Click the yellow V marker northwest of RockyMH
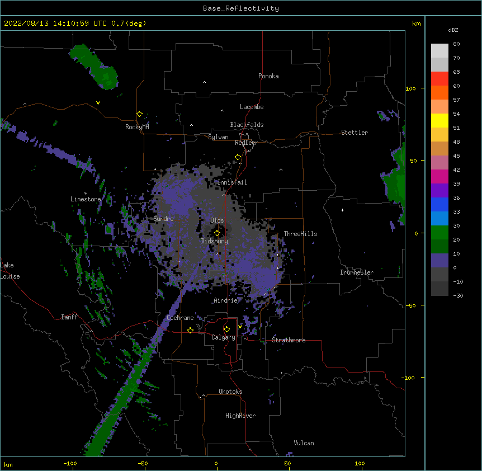This screenshot has height=471, width=482. tap(98, 103)
